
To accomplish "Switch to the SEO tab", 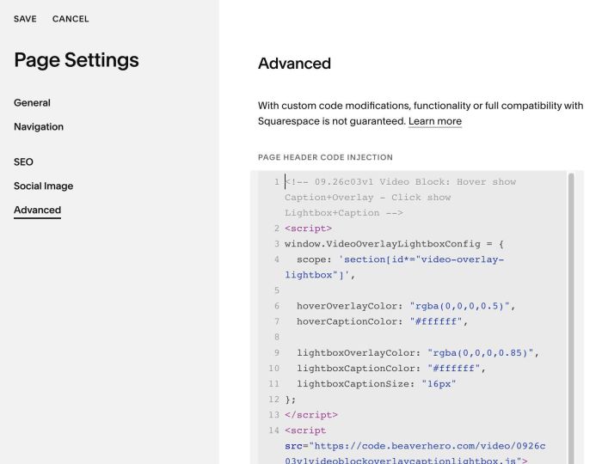I will tap(23, 162).
